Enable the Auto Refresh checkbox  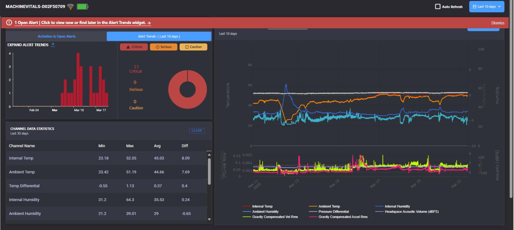tap(438, 7)
